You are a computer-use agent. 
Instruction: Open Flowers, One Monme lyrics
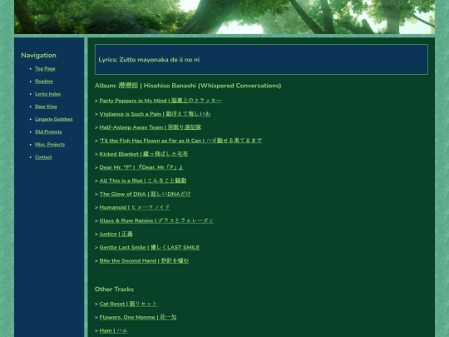[138, 318]
